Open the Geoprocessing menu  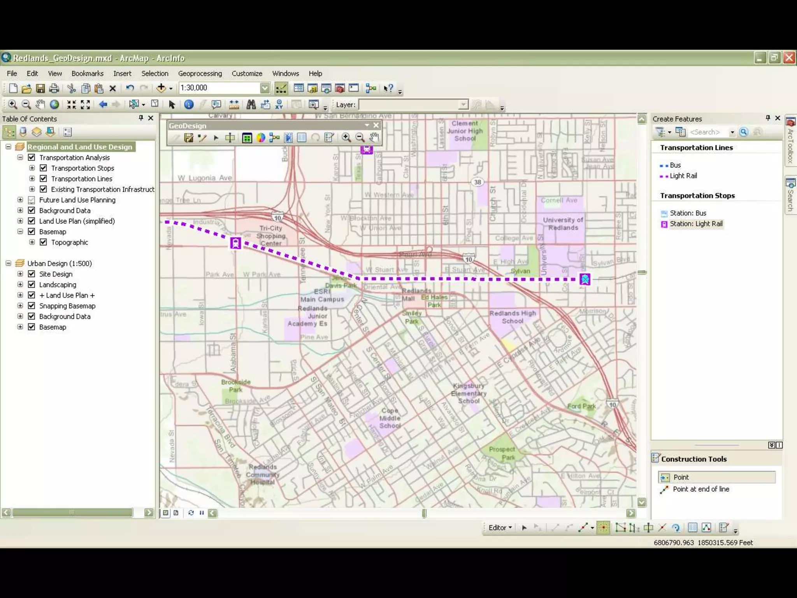(200, 74)
